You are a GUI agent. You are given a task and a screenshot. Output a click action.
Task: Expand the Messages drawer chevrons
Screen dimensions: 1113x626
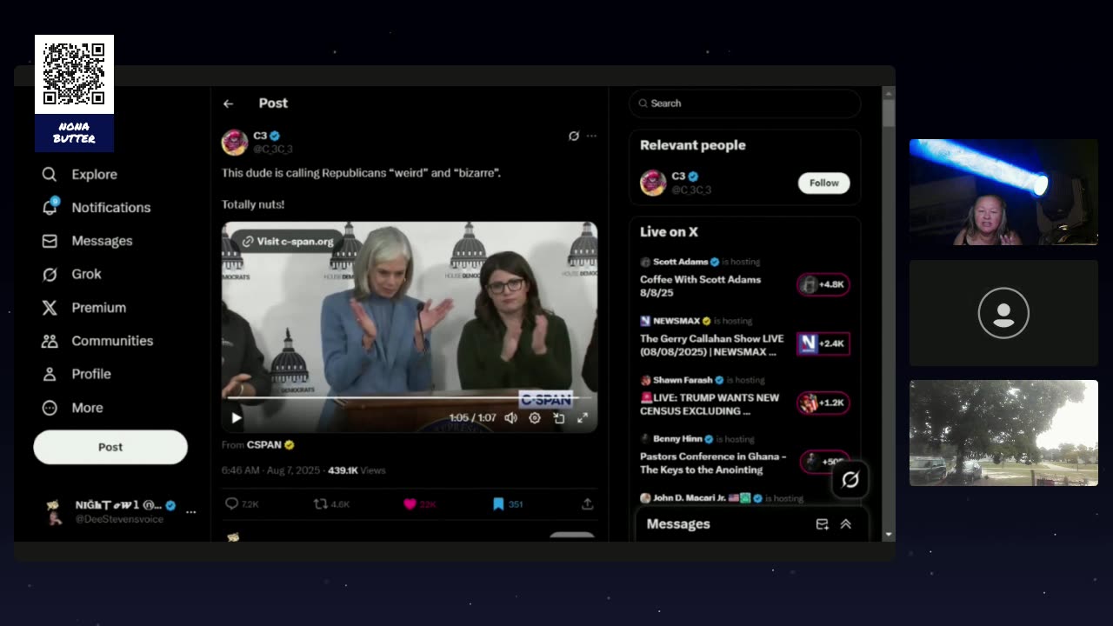(845, 524)
